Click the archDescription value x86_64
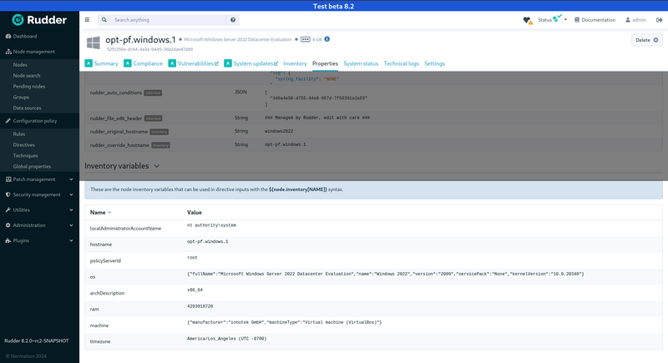 [x=195, y=290]
